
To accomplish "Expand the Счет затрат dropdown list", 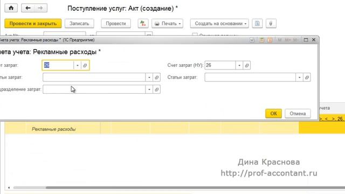I will tap(78, 65).
